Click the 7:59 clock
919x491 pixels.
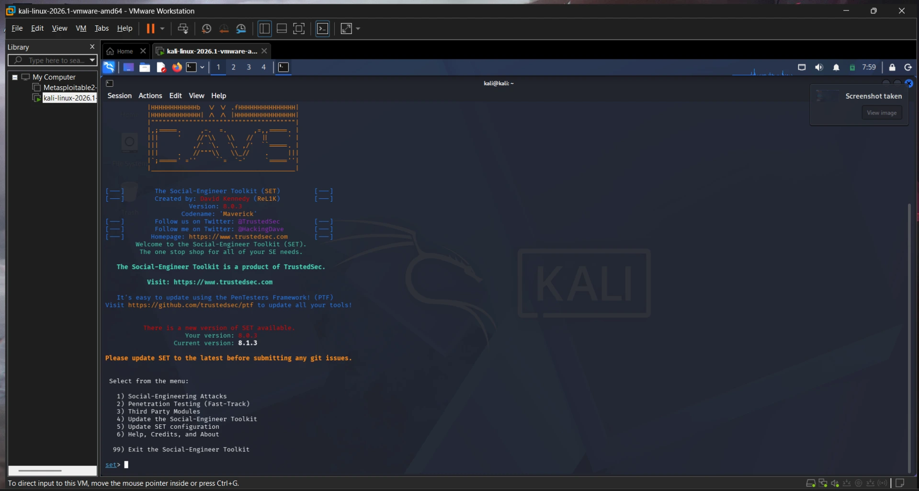click(x=869, y=68)
